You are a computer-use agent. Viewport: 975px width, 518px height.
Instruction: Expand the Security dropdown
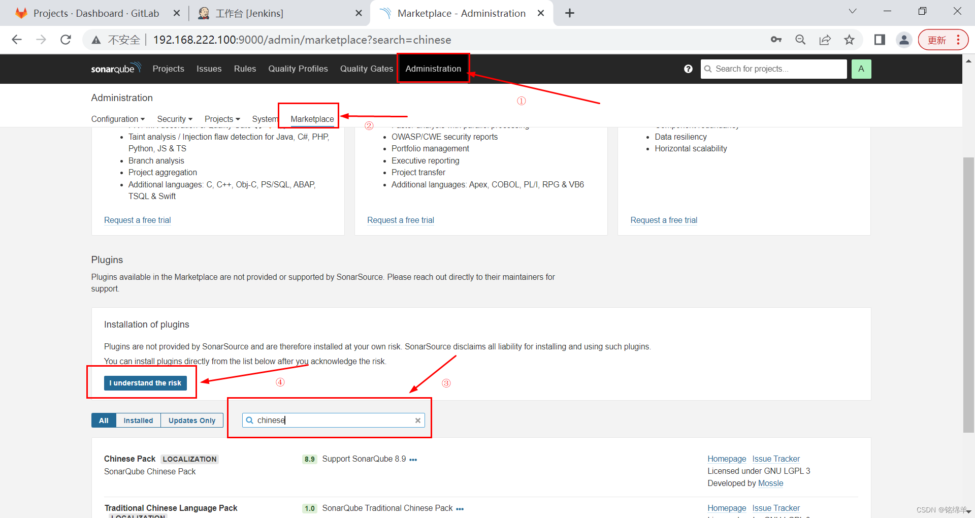pos(175,119)
